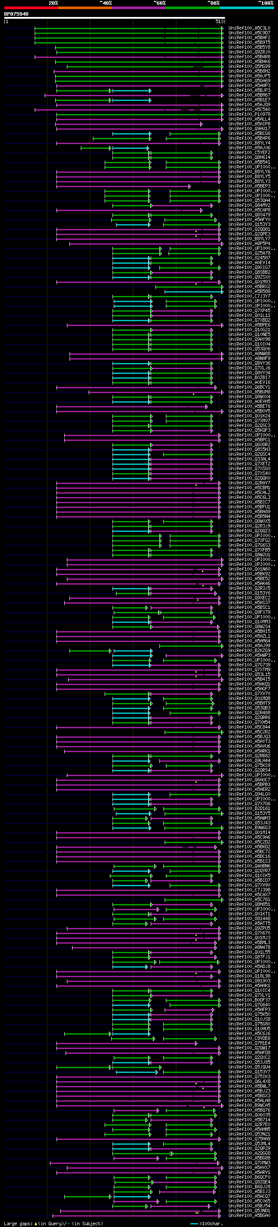Viewport: 278px width, 1227px height.
Task: Open hit UniRef100_Q60DR2
Action: [249, 444]
